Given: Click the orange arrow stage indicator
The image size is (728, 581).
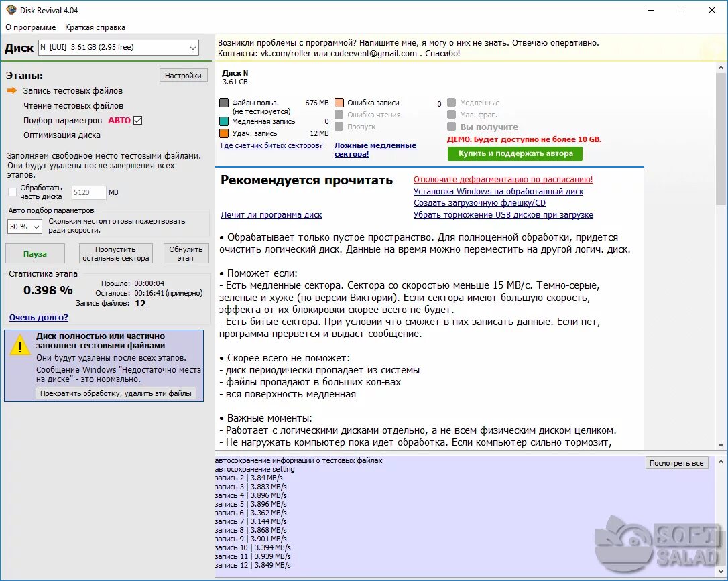Looking at the screenshot, I should tap(12, 90).
